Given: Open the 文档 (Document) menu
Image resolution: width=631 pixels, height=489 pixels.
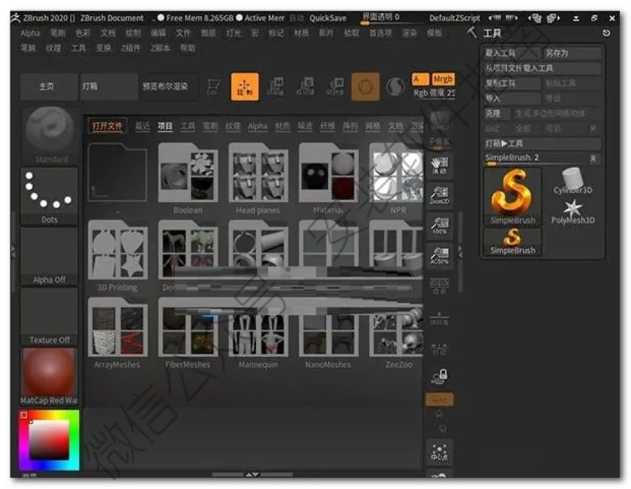Looking at the screenshot, I should click(108, 33).
